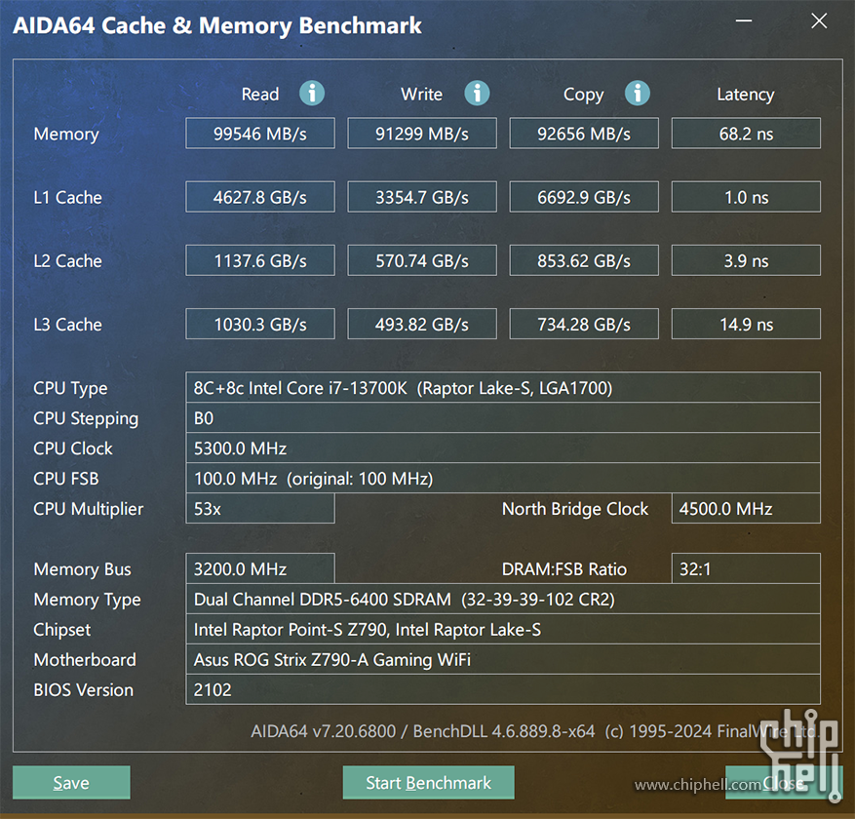855x819 pixels.
Task: Save the benchmark results
Action: point(71,783)
